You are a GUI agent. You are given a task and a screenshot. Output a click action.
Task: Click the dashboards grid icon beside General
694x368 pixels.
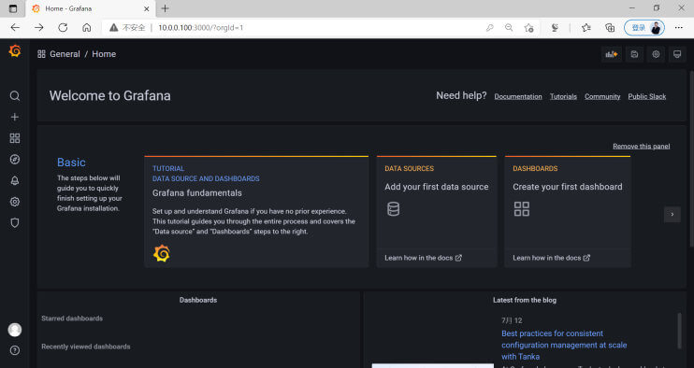41,54
